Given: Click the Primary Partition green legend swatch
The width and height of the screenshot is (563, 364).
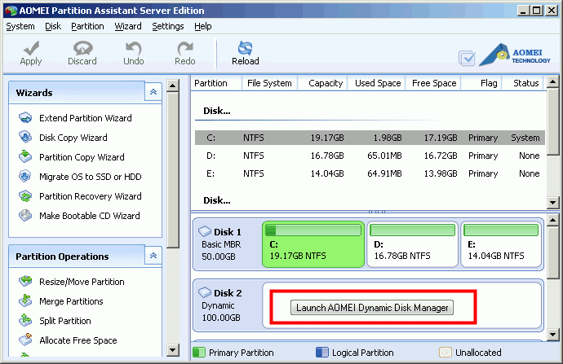Looking at the screenshot, I should pyautogui.click(x=199, y=352).
